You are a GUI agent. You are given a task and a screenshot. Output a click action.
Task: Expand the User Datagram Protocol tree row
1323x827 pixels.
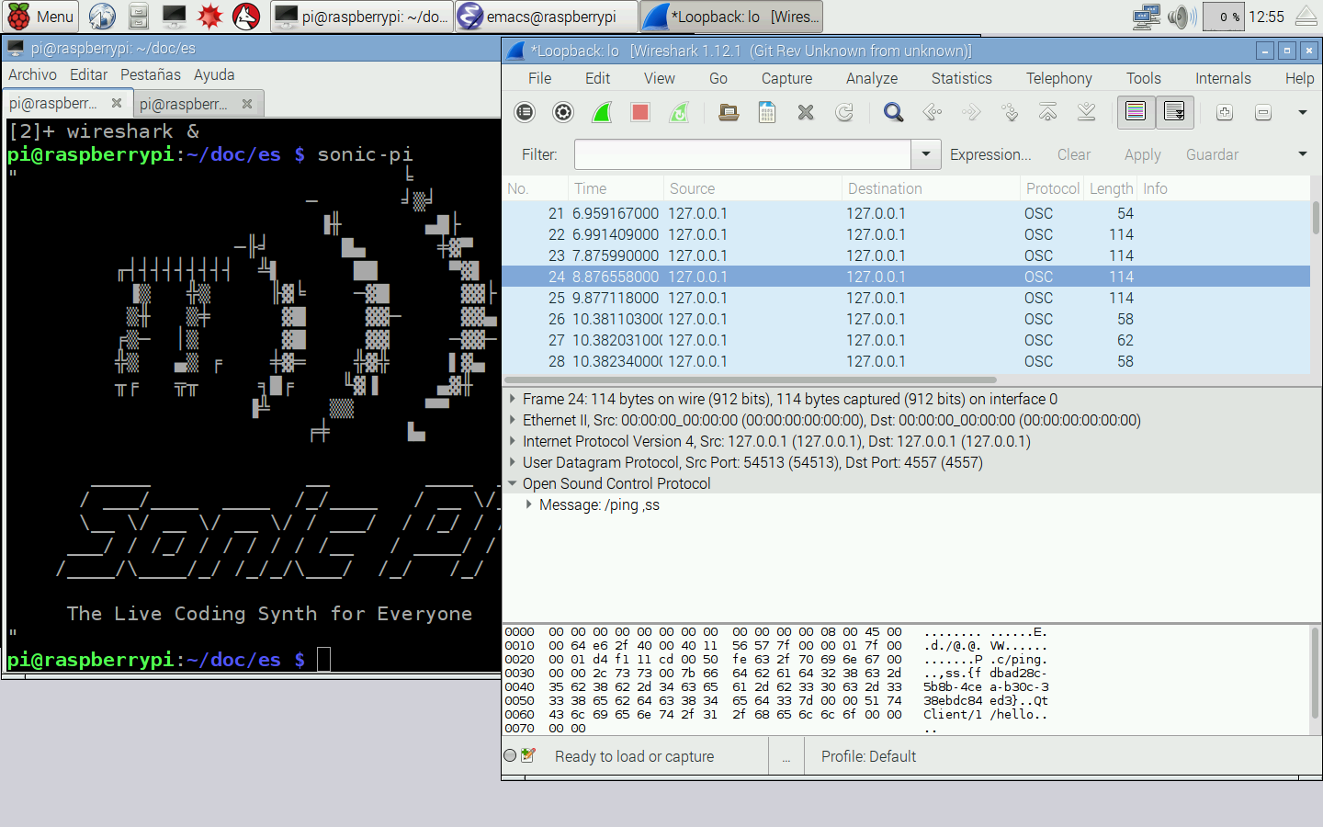(513, 462)
